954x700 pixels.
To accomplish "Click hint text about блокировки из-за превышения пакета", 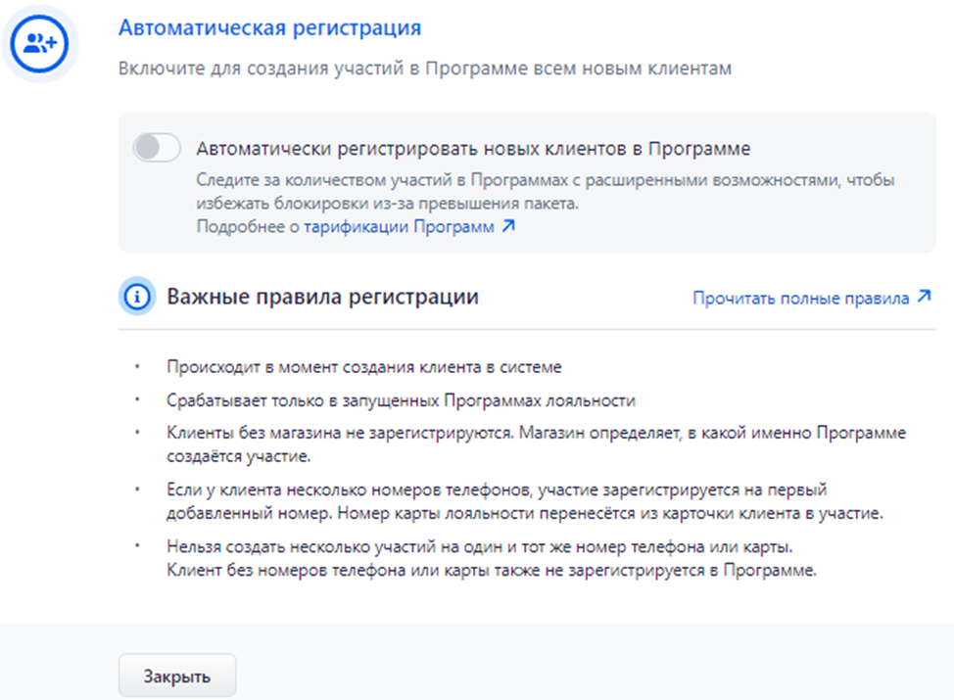I will tap(546, 192).
